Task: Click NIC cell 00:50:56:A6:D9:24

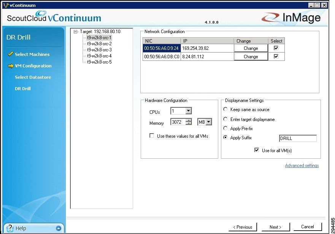Action: (x=162, y=48)
